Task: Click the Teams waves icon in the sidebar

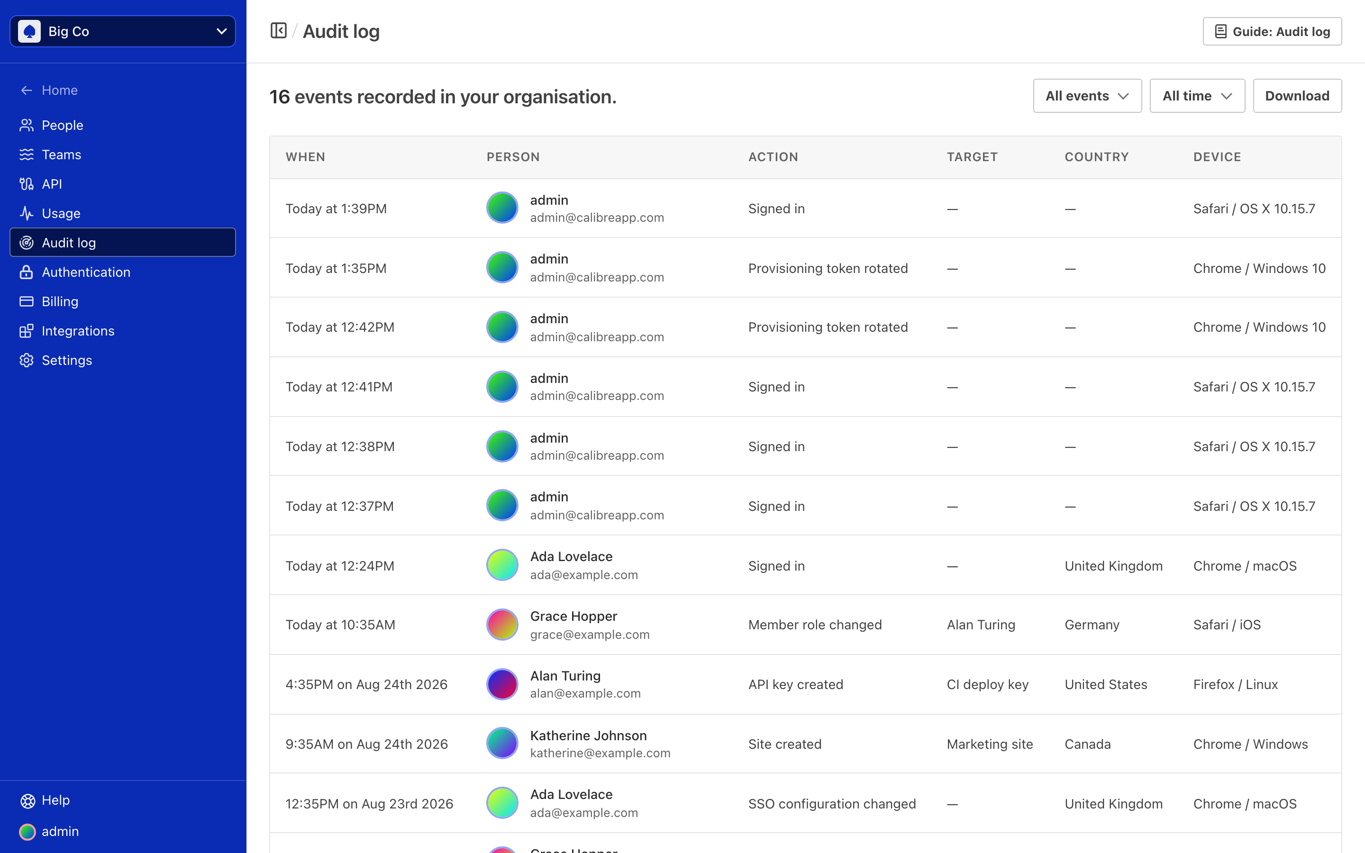Action: pyautogui.click(x=27, y=154)
